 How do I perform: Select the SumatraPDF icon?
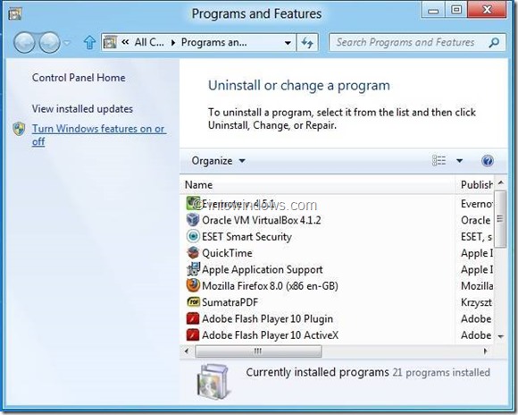[x=193, y=301]
